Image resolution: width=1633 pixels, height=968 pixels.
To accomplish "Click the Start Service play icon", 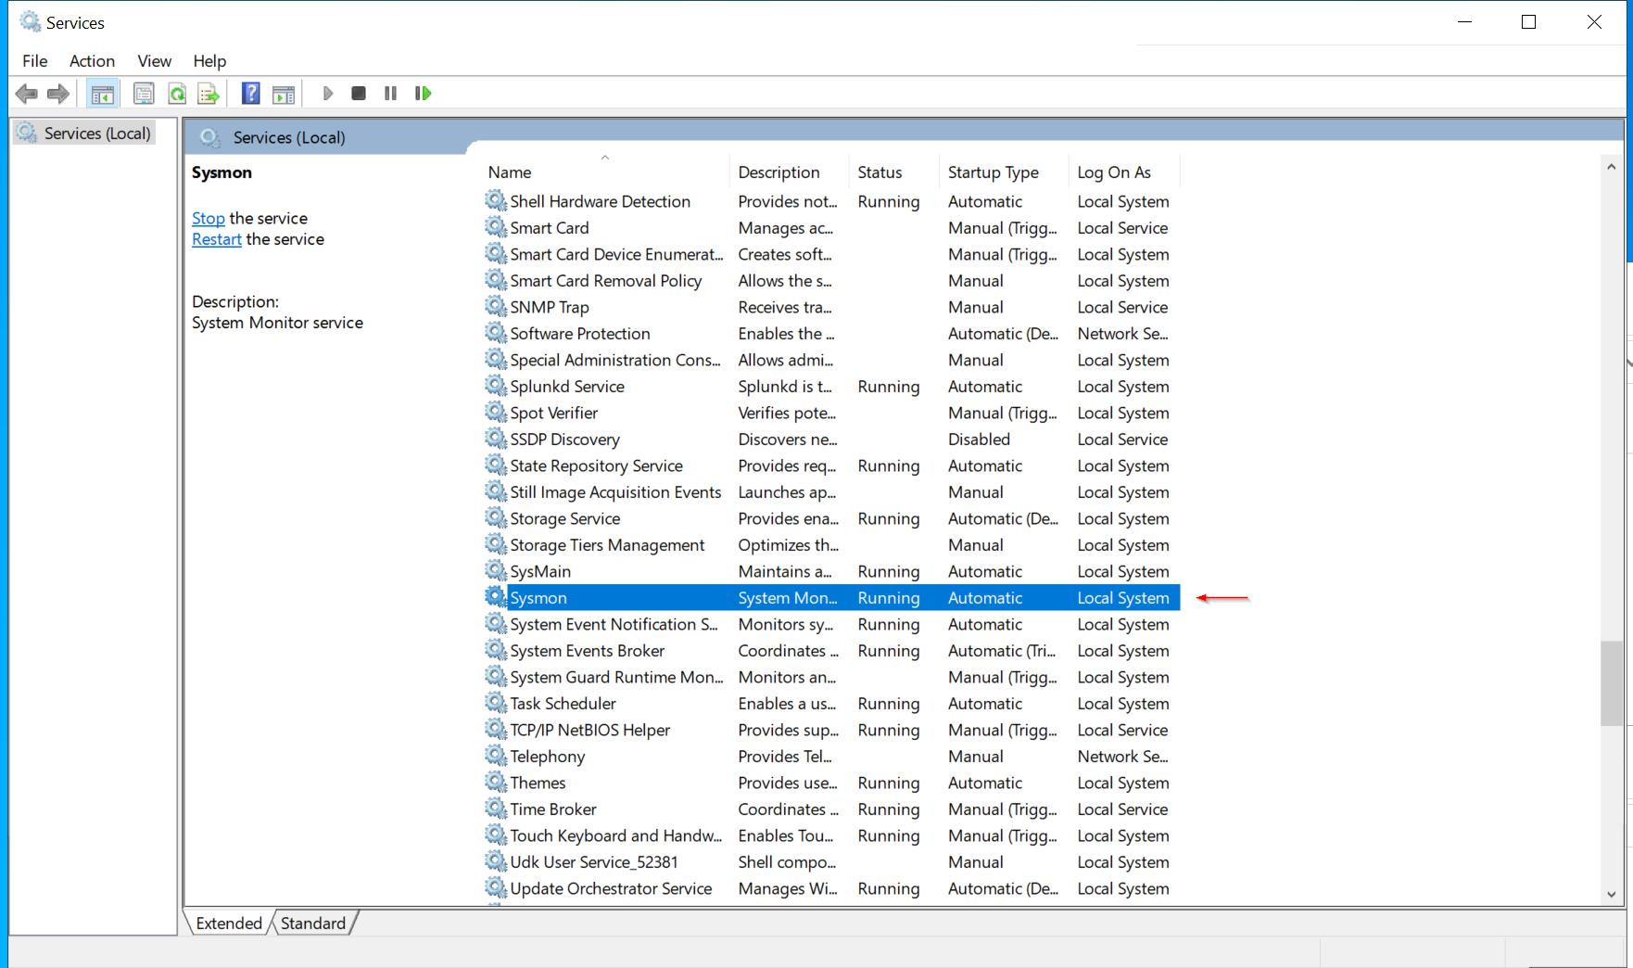I will pyautogui.click(x=328, y=94).
